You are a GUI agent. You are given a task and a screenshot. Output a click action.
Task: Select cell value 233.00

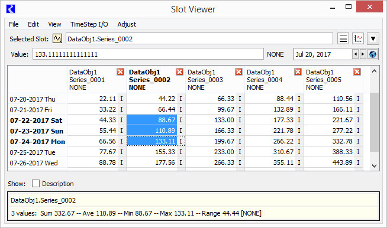[211, 152]
